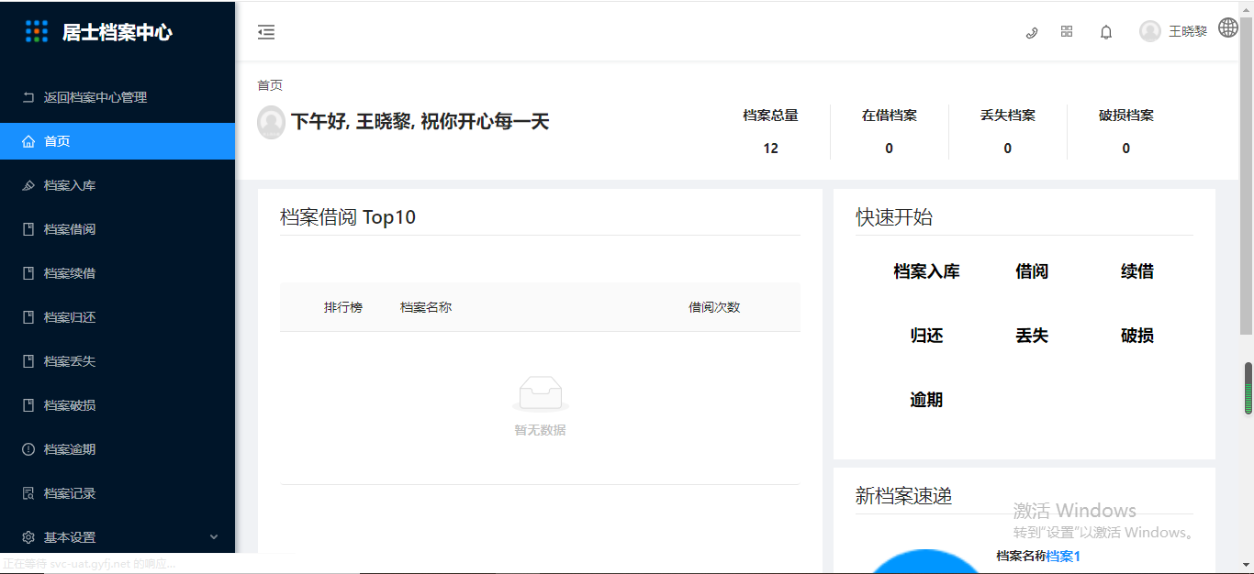The width and height of the screenshot is (1254, 574).
Task: Click the icon beside 档案入库 in sidebar
Action: click(28, 185)
